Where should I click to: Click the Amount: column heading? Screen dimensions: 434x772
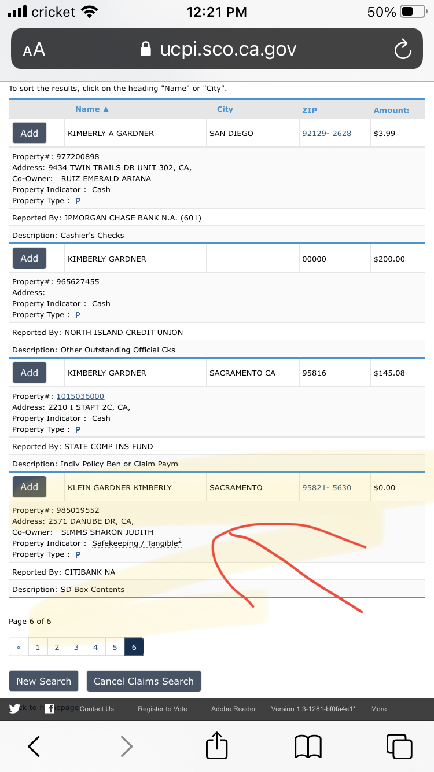click(391, 110)
